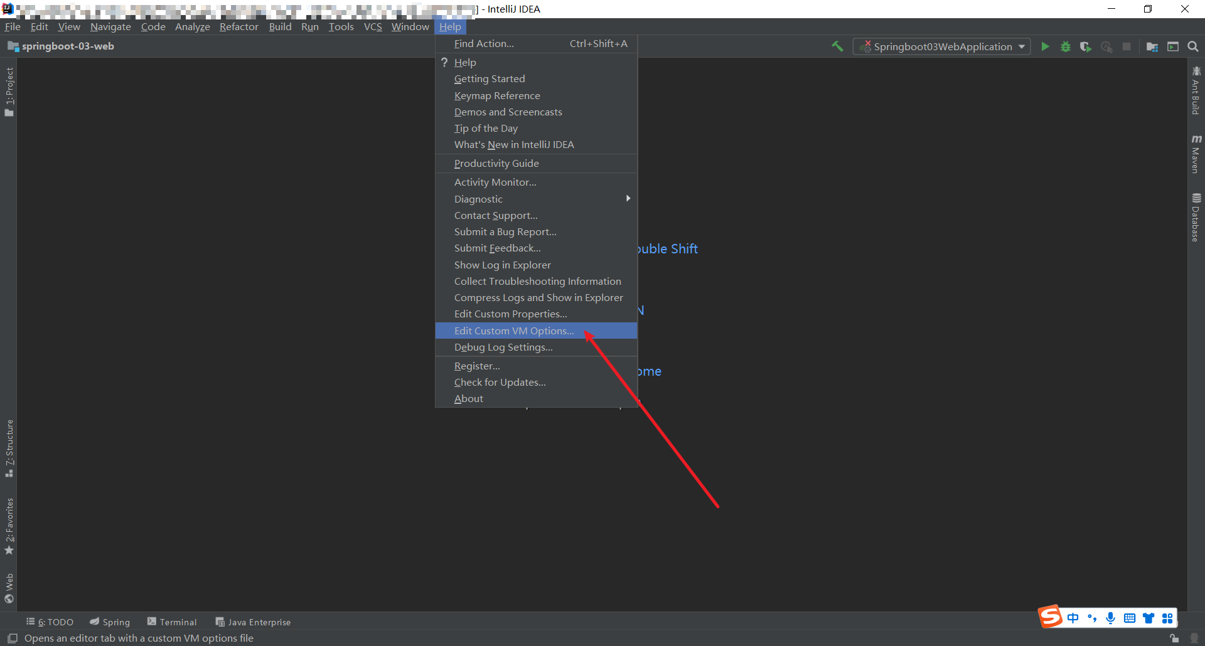1205x646 pixels.
Task: Click the Search Everywhere magnifier icon
Action: point(1193,46)
